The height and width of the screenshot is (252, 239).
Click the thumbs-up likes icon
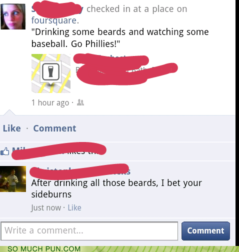[x=5, y=151]
